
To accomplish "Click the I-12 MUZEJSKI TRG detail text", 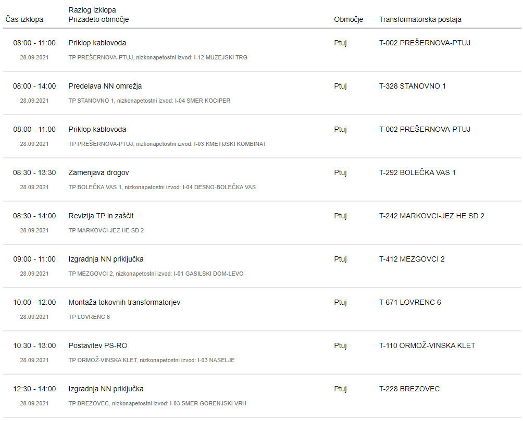I will click(x=221, y=57).
